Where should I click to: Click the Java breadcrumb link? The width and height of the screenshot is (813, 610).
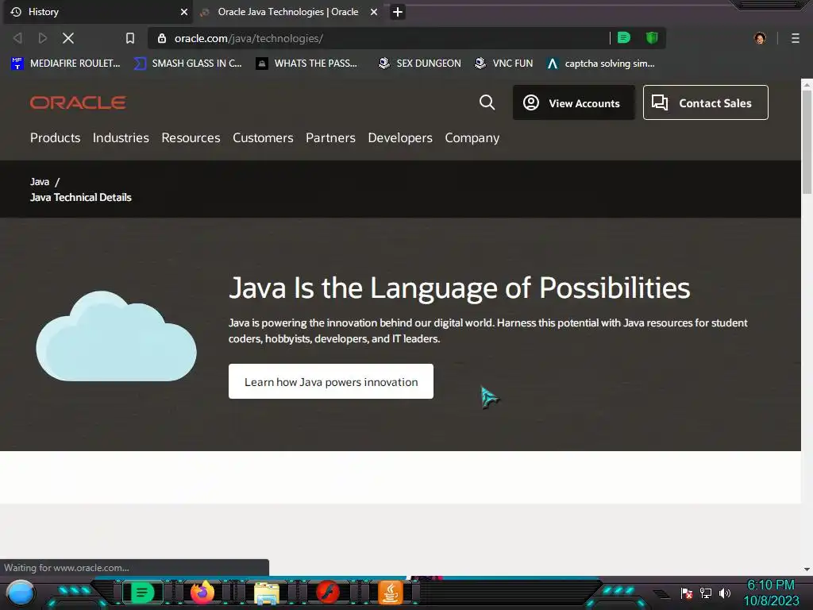coord(40,182)
